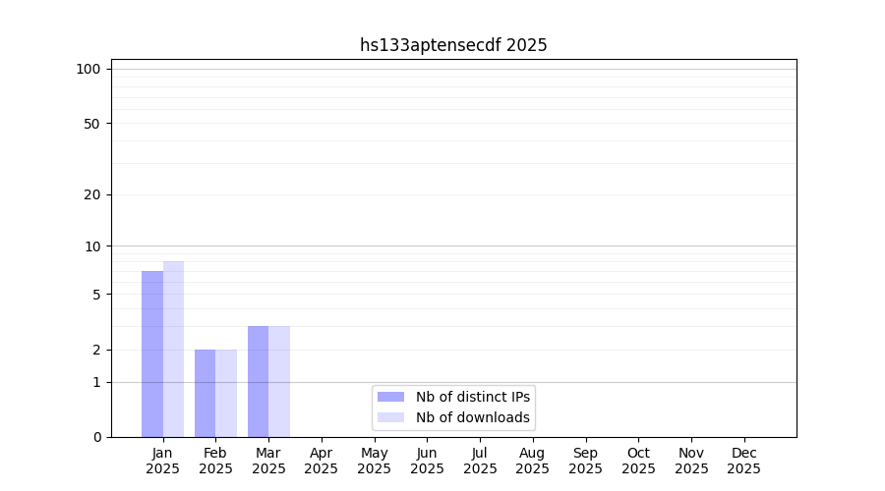Image resolution: width=885 pixels, height=491 pixels.
Task: Select the 'Jul 2025' x-axis label
Action: coord(480,461)
